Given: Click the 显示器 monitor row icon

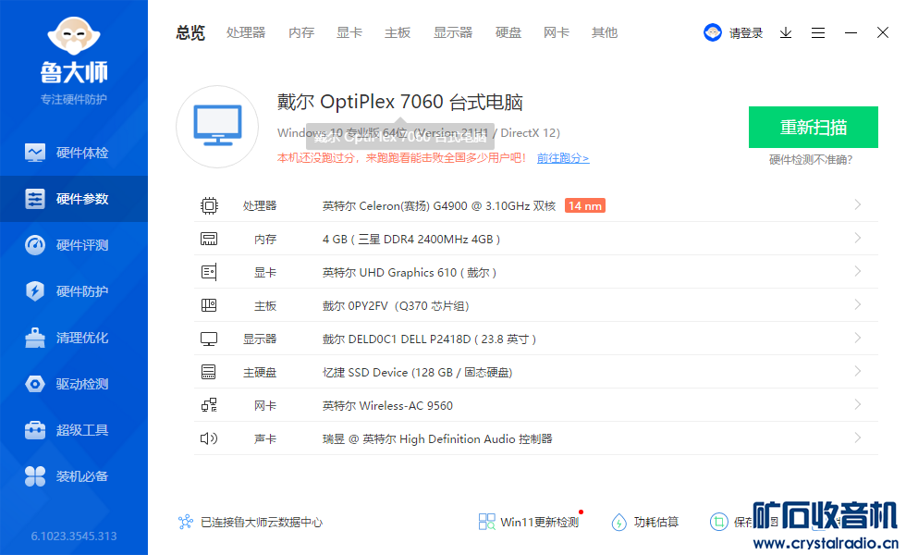Looking at the screenshot, I should 209,339.
